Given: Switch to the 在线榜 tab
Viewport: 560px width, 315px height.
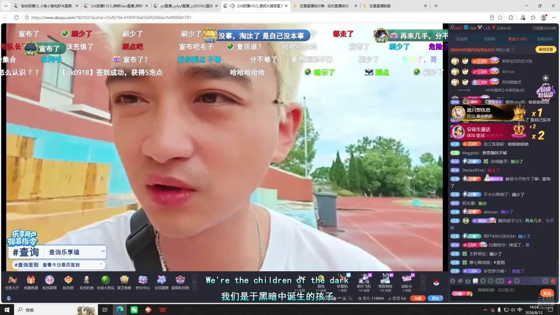Looking at the screenshot, I should coord(462,39).
